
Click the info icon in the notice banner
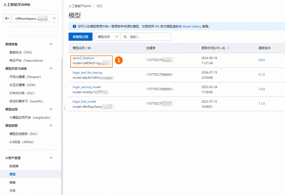[x=74, y=26]
